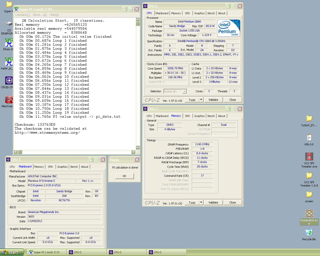Open the screen folder on desktop

click(309, 194)
